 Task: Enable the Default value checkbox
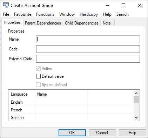click(38, 76)
